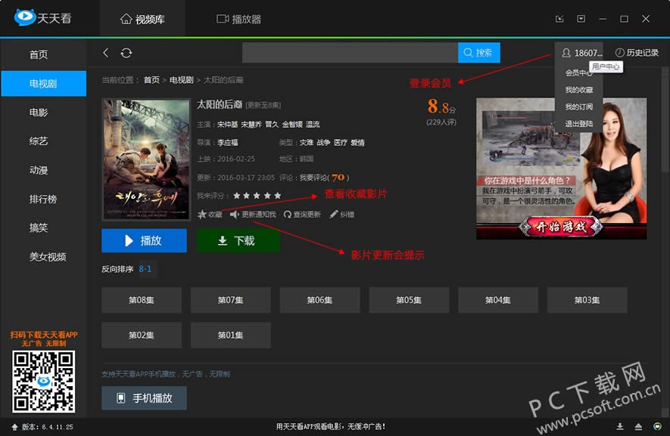Click the QR code image

[x=44, y=382]
